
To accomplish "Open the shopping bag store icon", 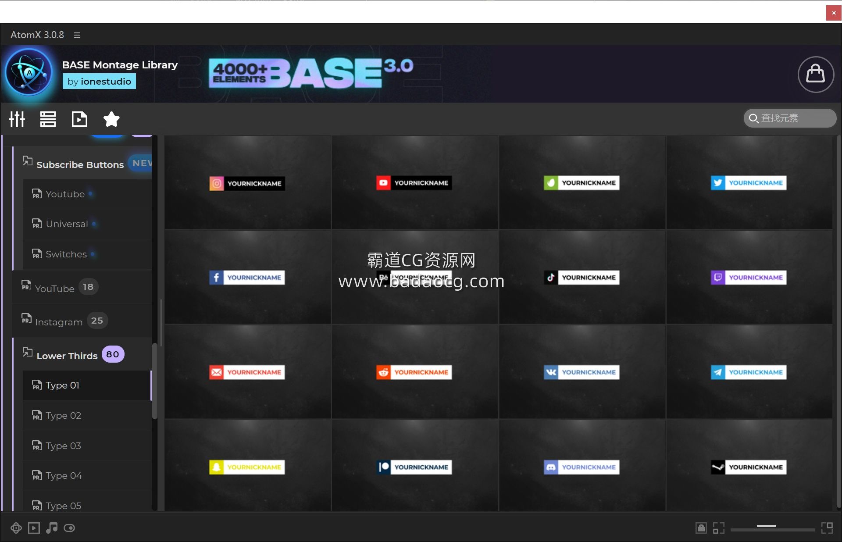I will pos(816,74).
